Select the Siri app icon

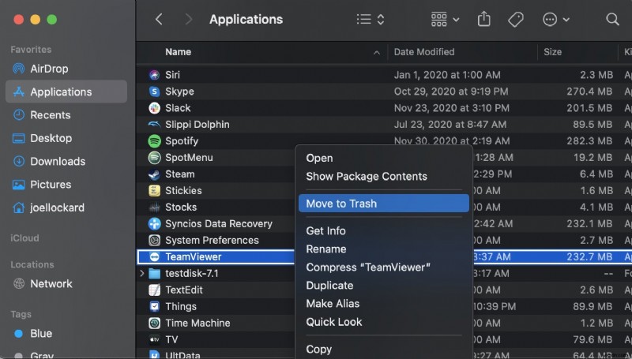tap(154, 75)
